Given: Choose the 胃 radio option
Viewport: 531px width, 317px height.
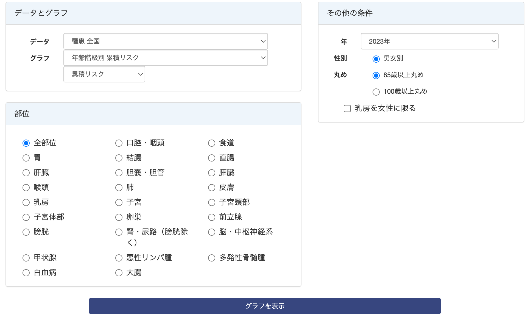Looking at the screenshot, I should [26, 158].
